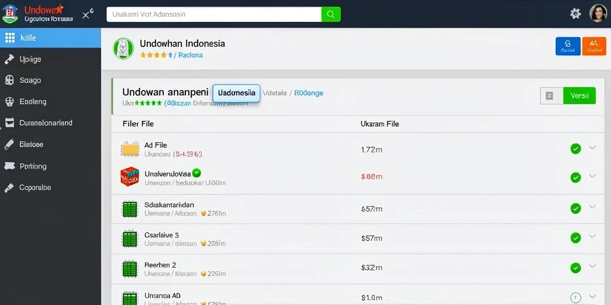
Task: Open settings gear icon in header
Action: (575, 14)
